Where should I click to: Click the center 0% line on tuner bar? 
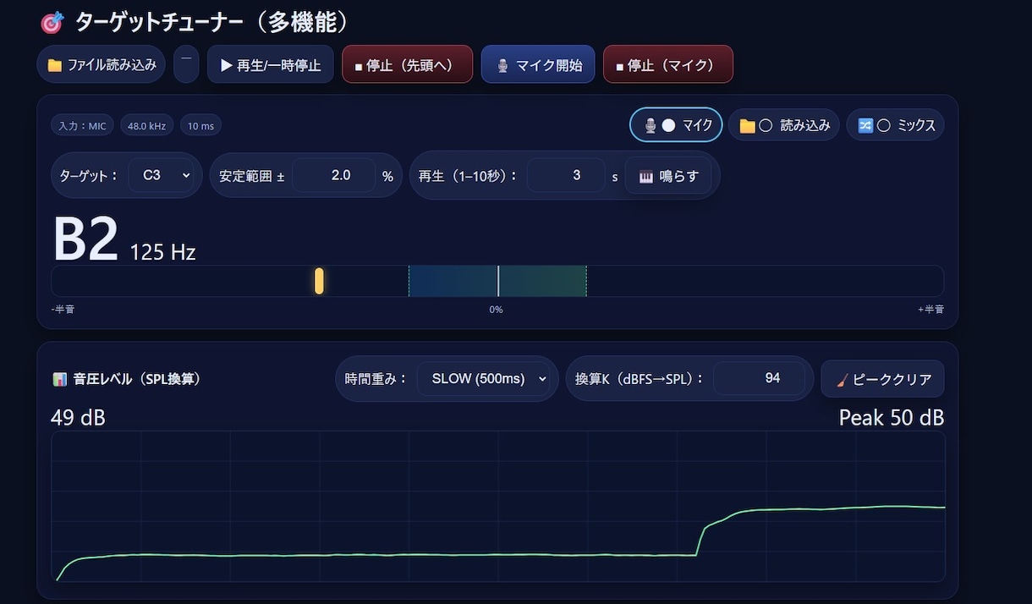[498, 281]
